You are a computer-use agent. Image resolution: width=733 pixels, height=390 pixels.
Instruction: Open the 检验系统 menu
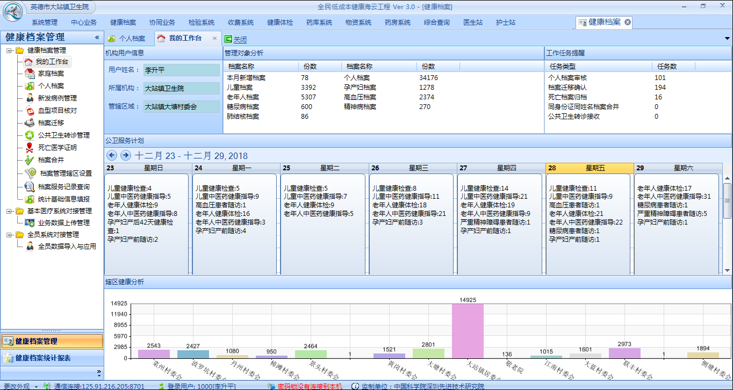click(202, 23)
